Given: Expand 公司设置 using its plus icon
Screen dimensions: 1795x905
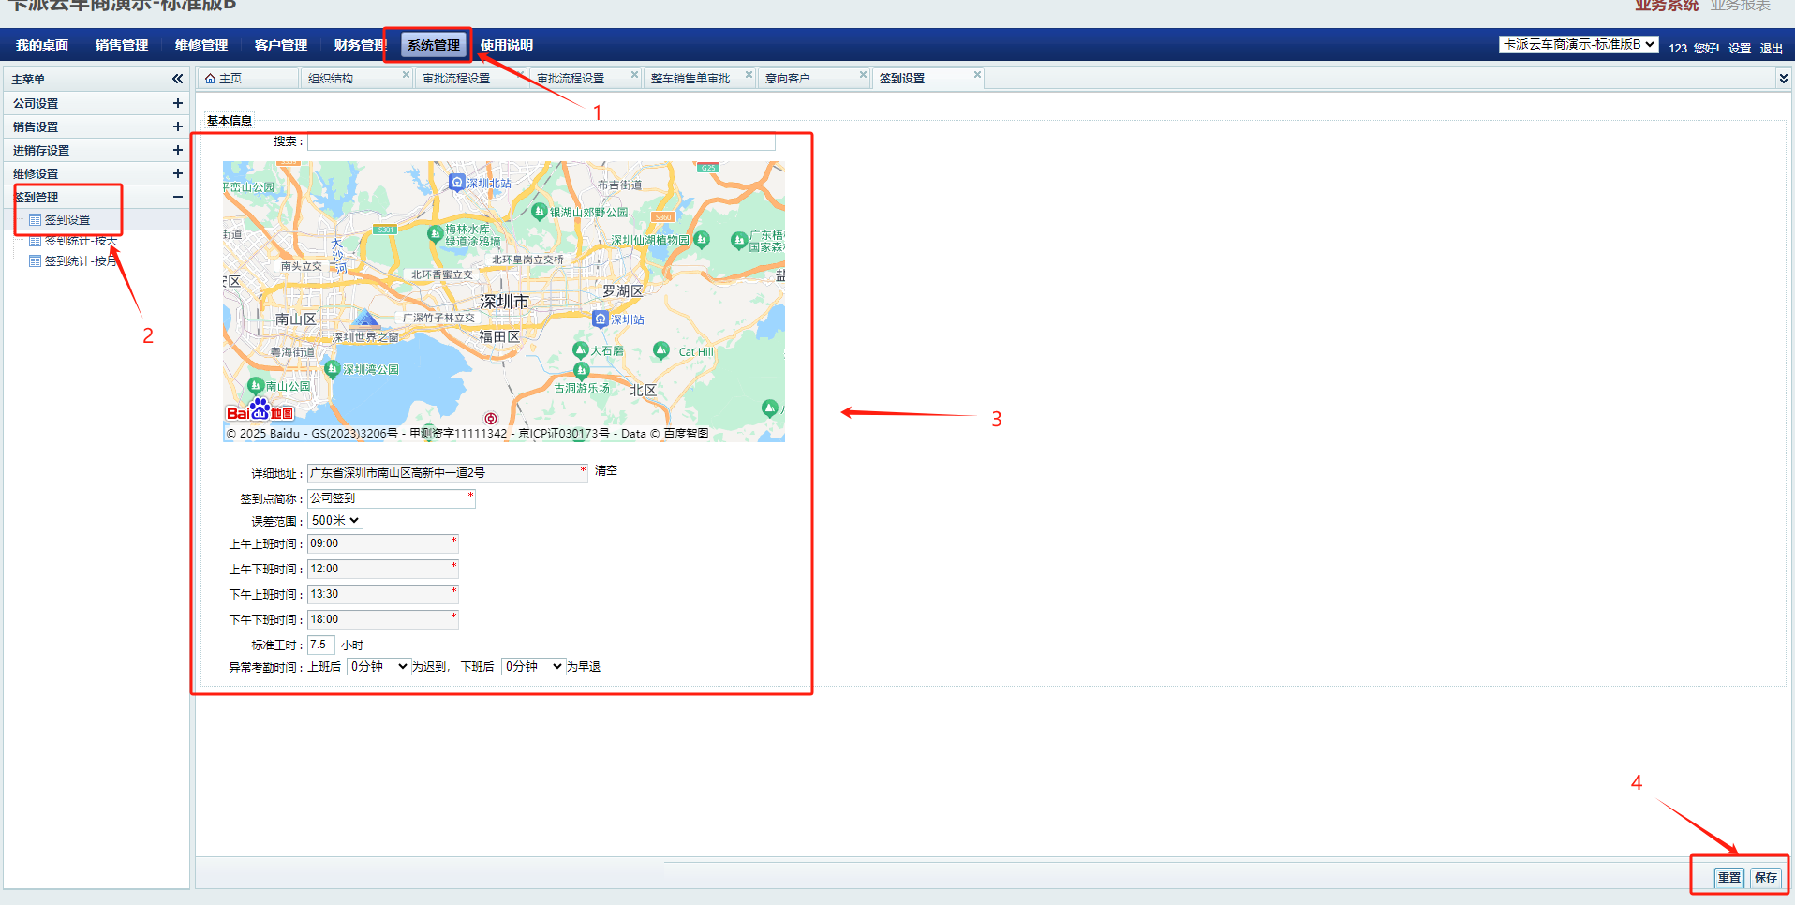Looking at the screenshot, I should click(x=177, y=103).
